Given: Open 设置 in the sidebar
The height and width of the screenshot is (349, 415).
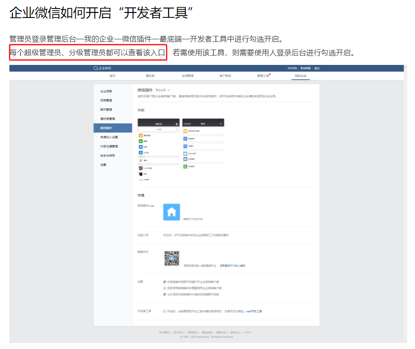Looking at the screenshot, I should tap(103, 165).
